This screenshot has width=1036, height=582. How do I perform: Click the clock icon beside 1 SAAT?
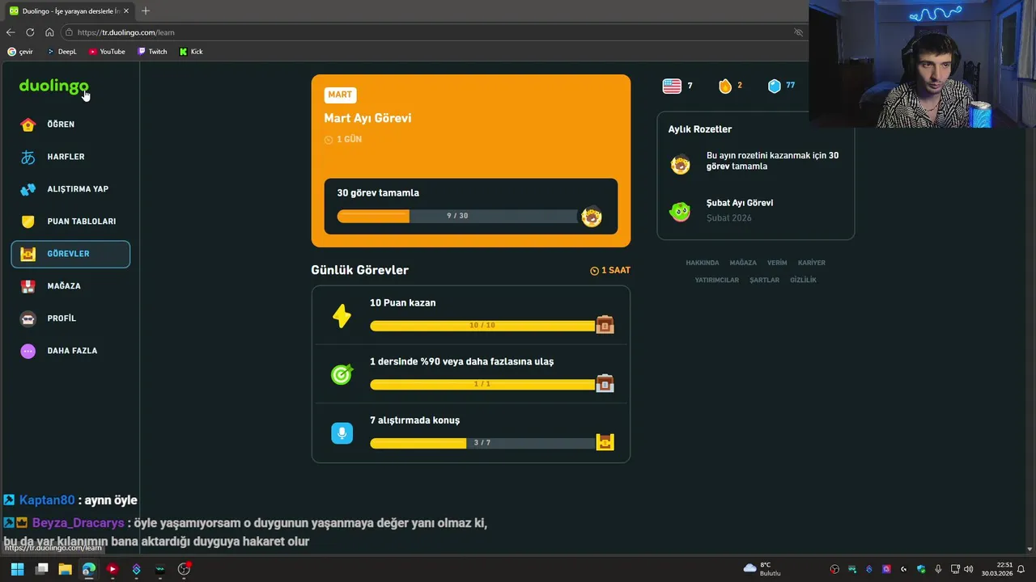[594, 271]
